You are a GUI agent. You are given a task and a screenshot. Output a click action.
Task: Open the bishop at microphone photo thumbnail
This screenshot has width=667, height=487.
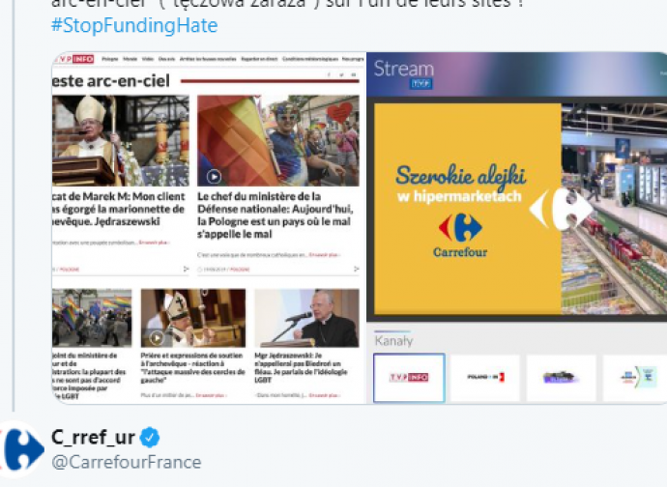[306, 318]
